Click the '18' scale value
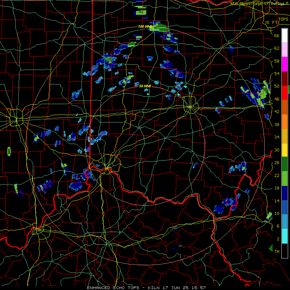290x290 pixels. (277, 188)
